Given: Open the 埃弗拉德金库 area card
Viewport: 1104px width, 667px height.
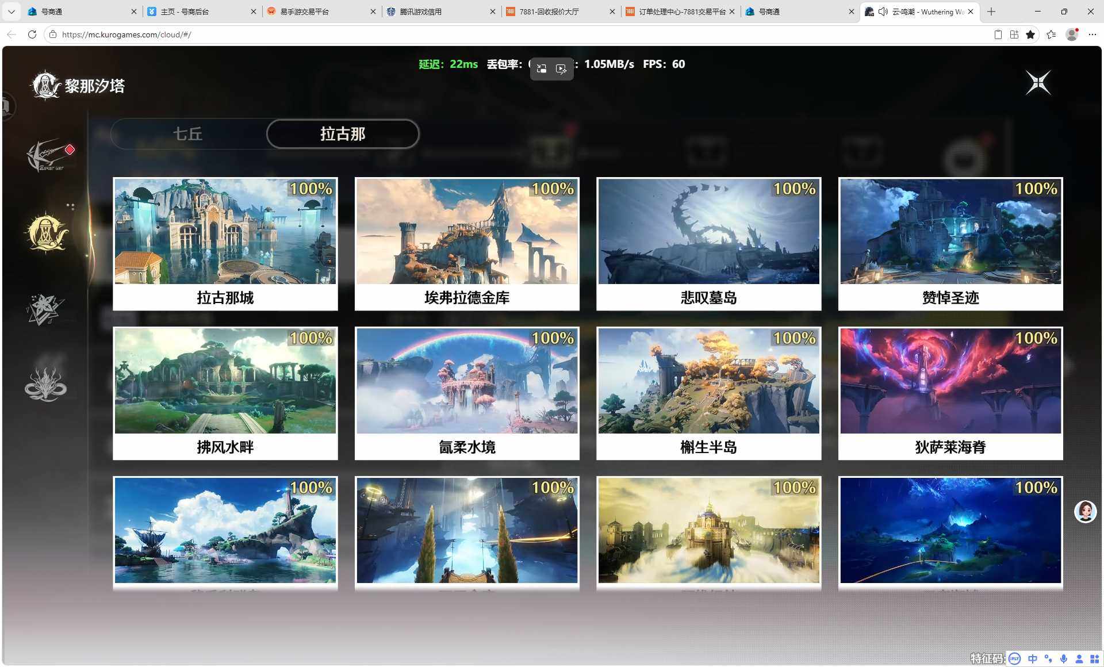Looking at the screenshot, I should pyautogui.click(x=467, y=244).
